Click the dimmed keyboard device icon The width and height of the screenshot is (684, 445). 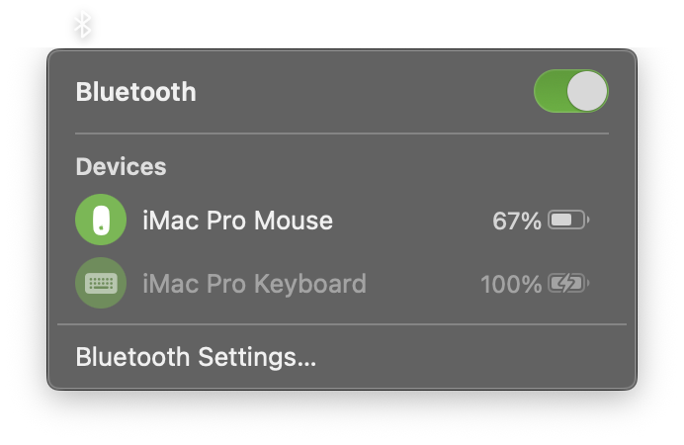pos(101,284)
